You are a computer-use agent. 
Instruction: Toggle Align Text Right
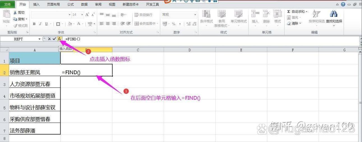click(x=114, y=24)
